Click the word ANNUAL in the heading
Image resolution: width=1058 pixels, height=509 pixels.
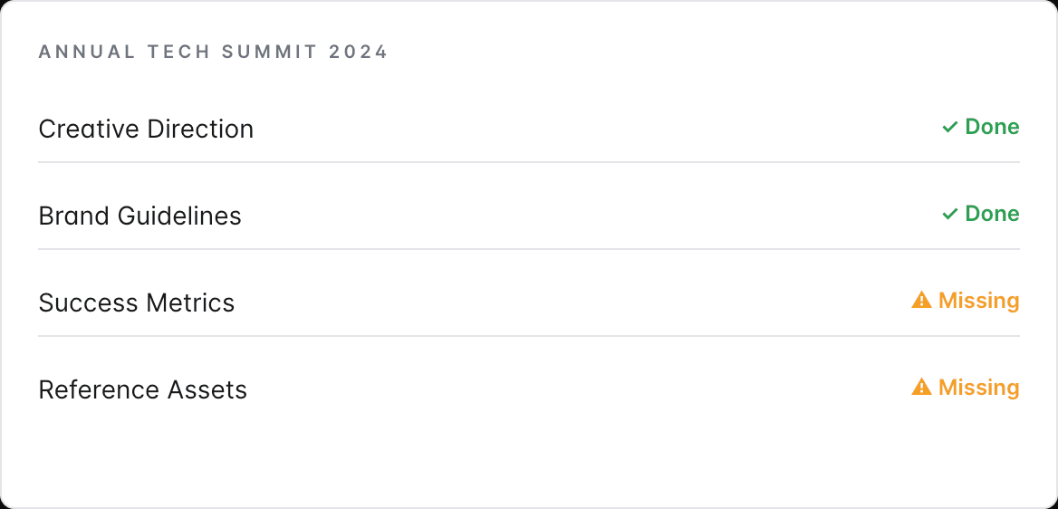[x=87, y=52]
